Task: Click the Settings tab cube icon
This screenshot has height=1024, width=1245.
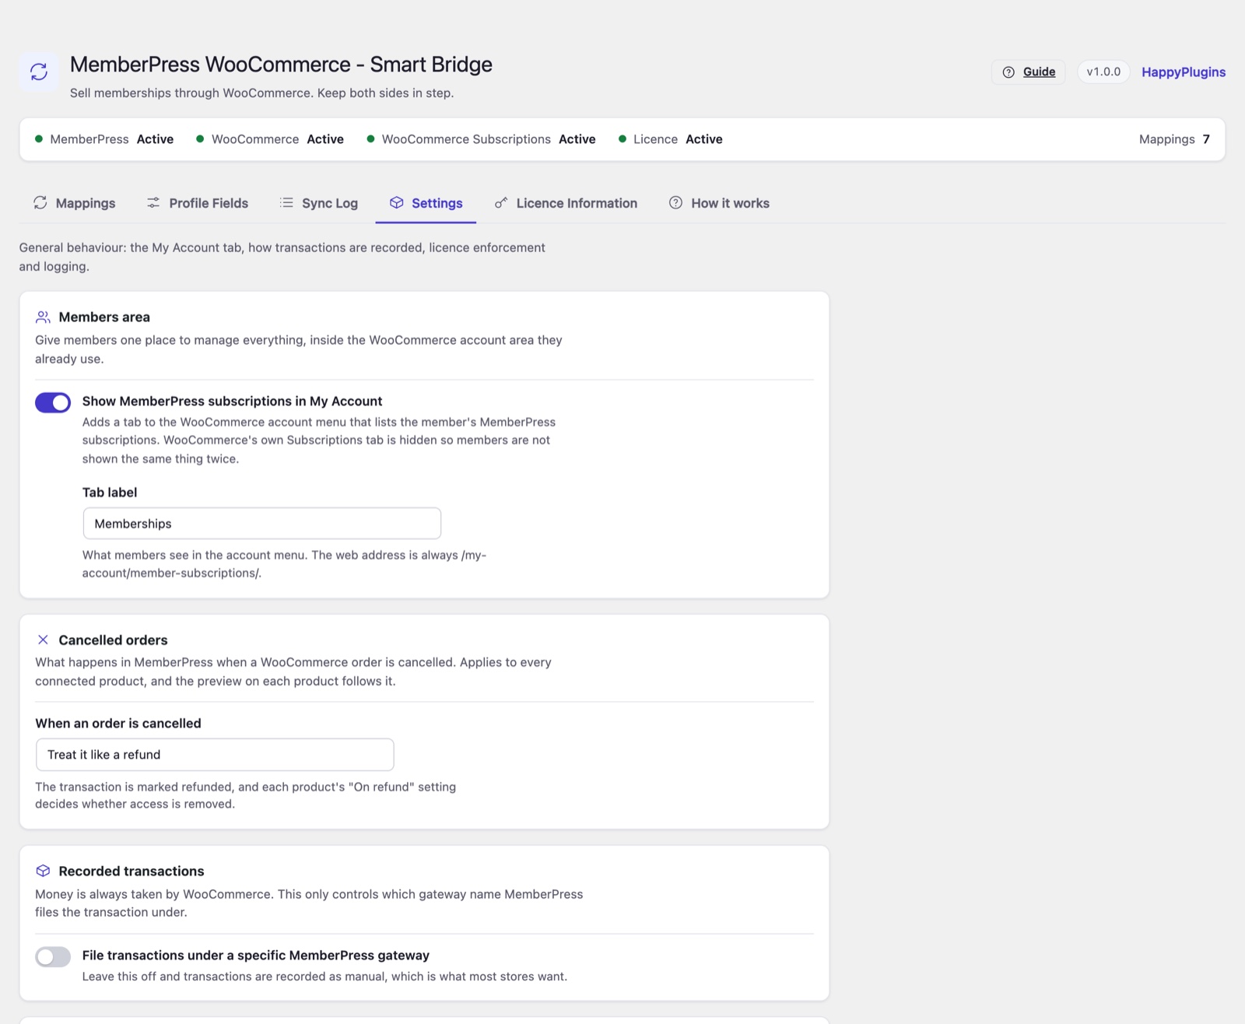Action: [397, 203]
